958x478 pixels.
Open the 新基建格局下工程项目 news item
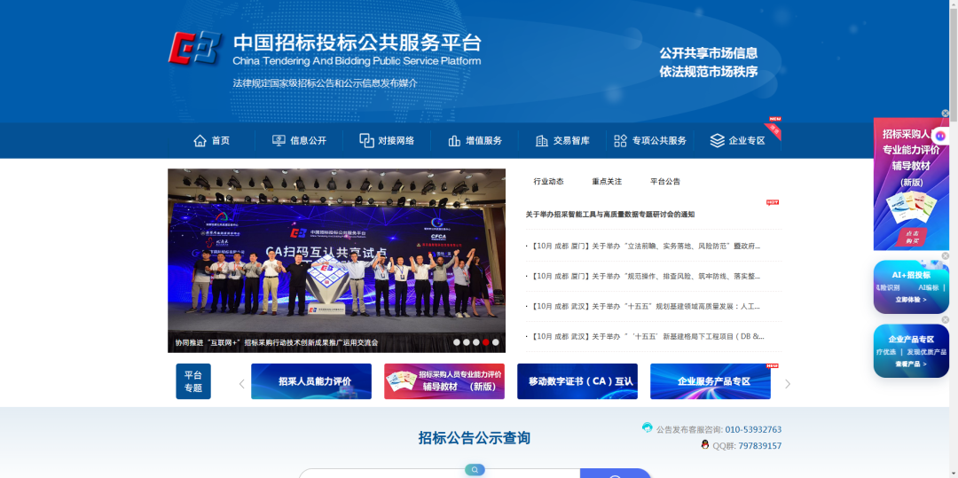[647, 336]
